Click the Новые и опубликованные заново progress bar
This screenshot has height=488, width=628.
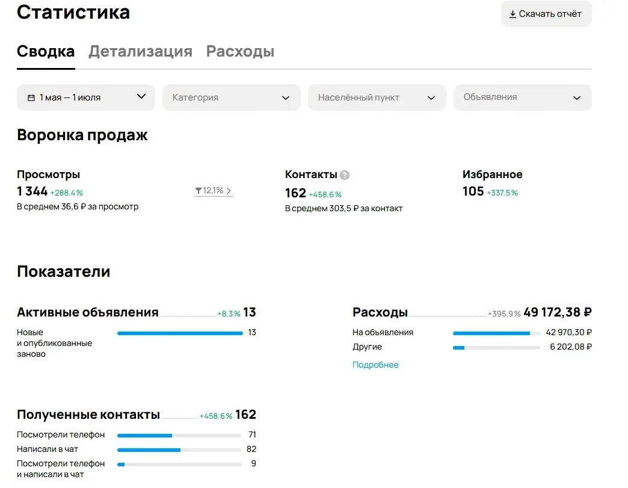[x=180, y=333]
